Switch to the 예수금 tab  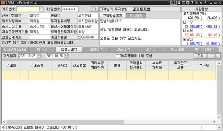click(42, 49)
